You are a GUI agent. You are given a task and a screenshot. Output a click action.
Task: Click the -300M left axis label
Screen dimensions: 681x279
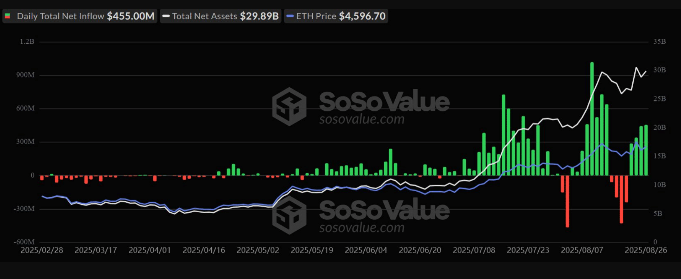click(x=24, y=209)
